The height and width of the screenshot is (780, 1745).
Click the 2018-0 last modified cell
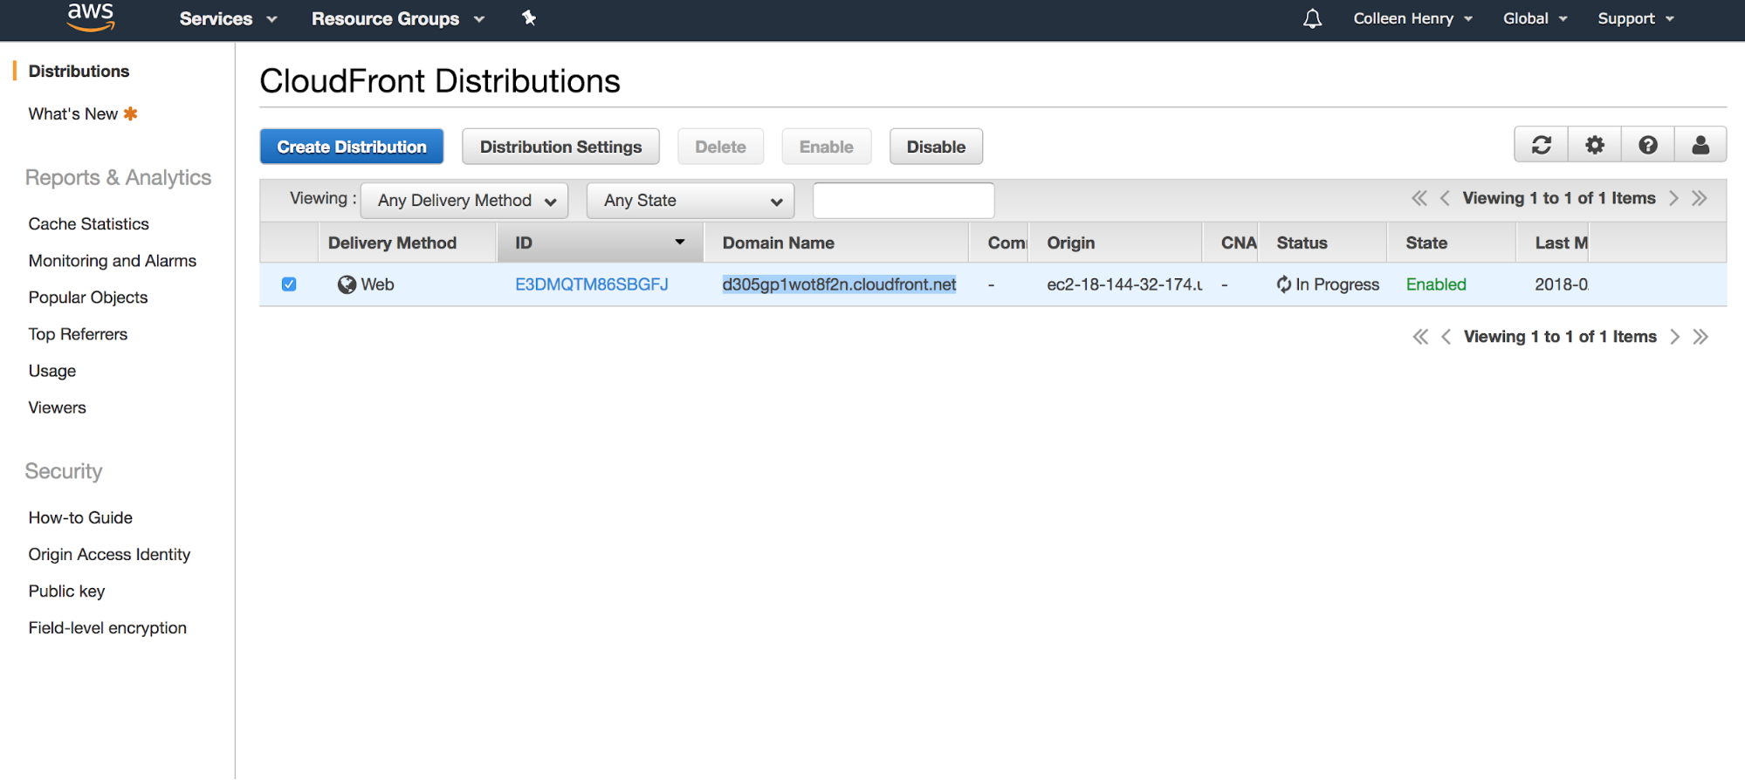[1561, 284]
